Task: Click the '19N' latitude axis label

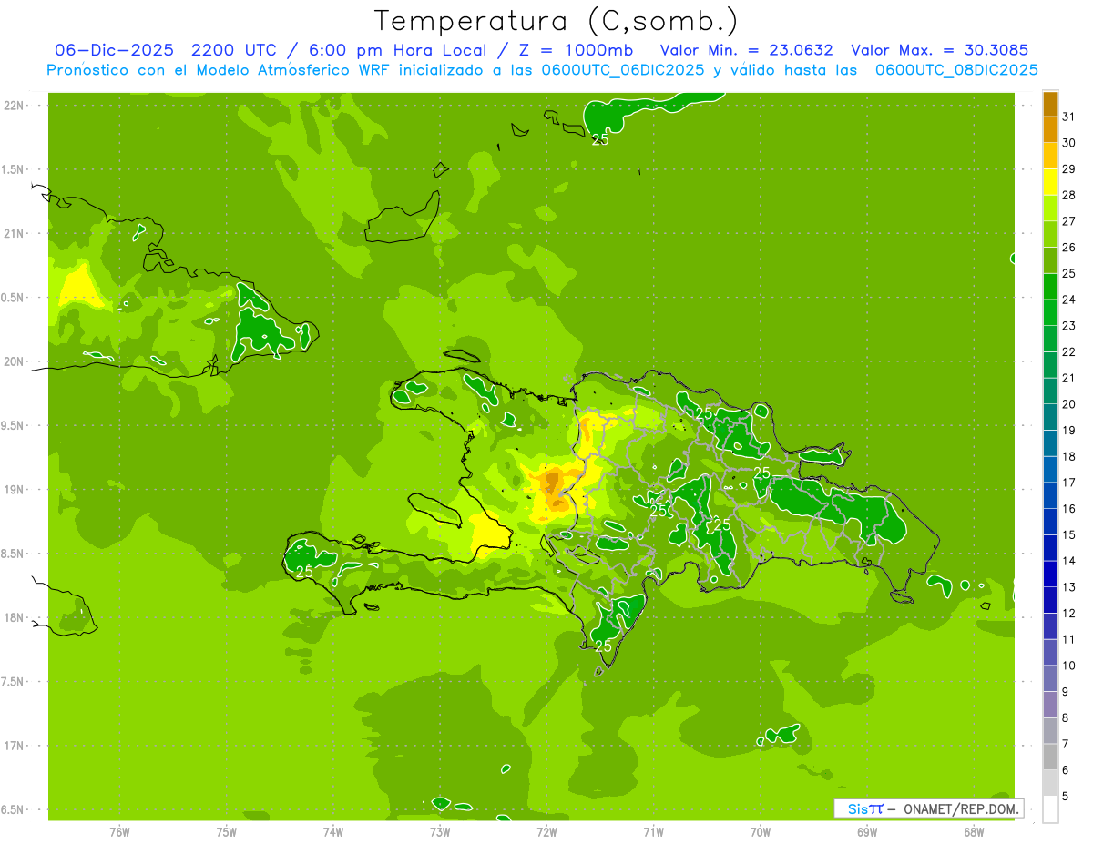Action: coord(15,490)
